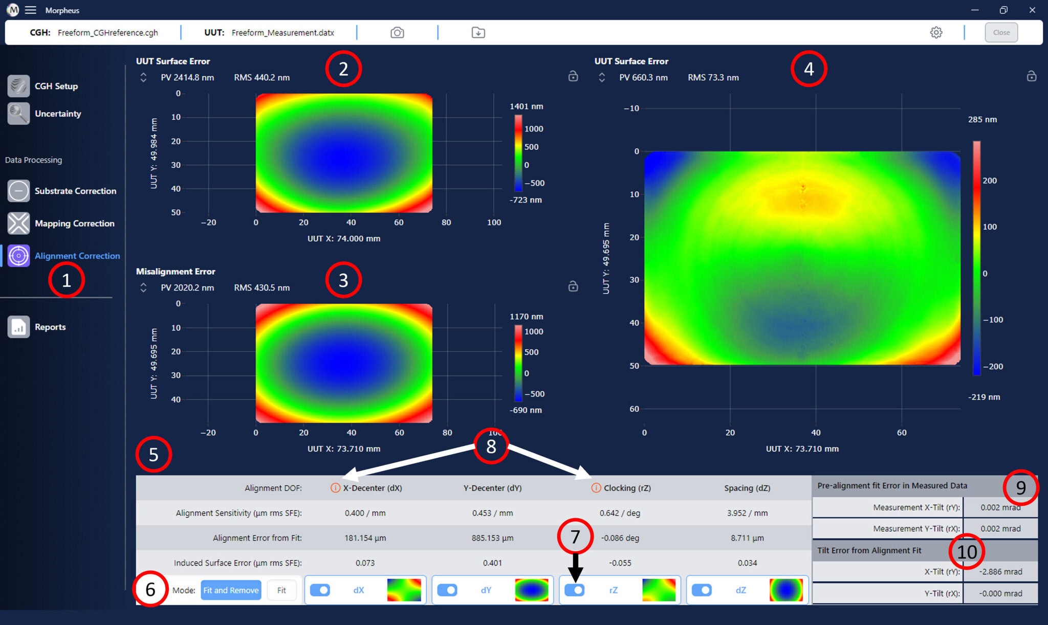
Task: Toggle the rZ clocking switch
Action: point(575,590)
